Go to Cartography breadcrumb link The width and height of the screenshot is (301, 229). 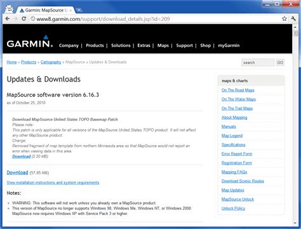51,62
